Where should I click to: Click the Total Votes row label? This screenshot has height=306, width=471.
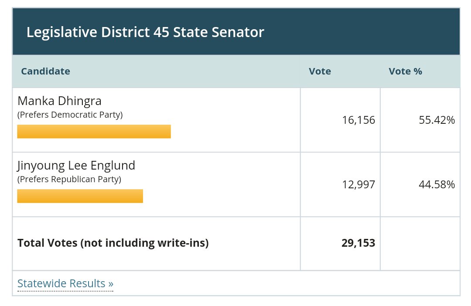[113, 243]
